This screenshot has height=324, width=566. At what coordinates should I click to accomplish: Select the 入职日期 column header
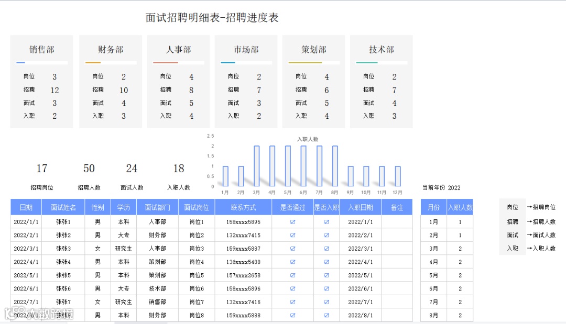pyautogui.click(x=360, y=207)
